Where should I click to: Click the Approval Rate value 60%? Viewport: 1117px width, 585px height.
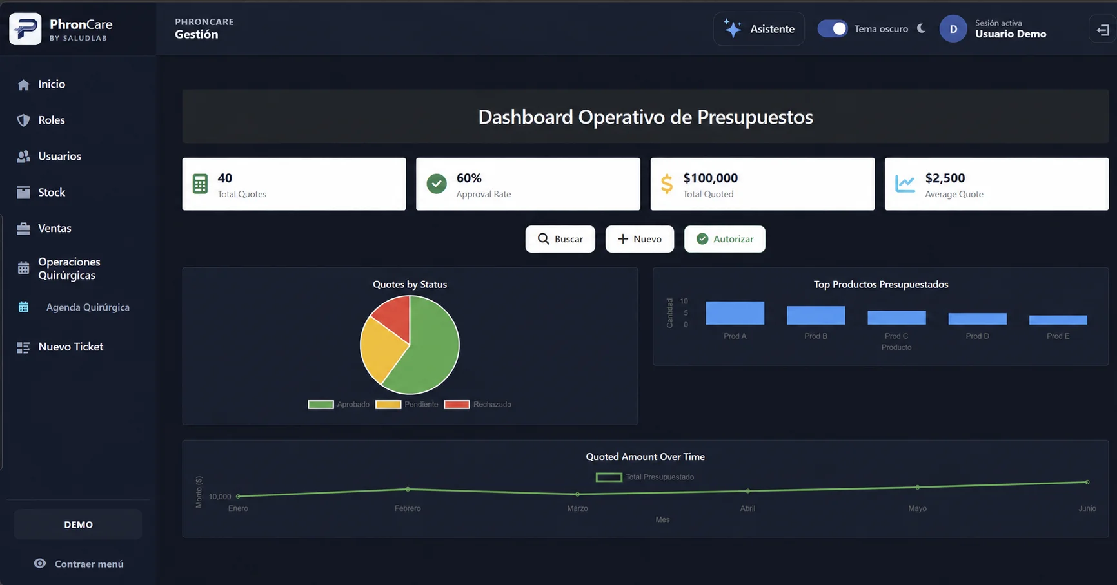tap(469, 178)
